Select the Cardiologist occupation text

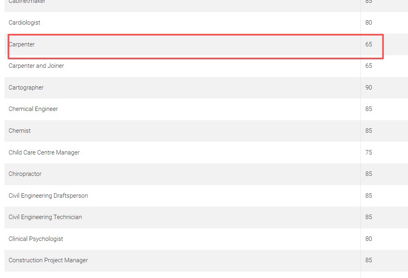tap(25, 23)
